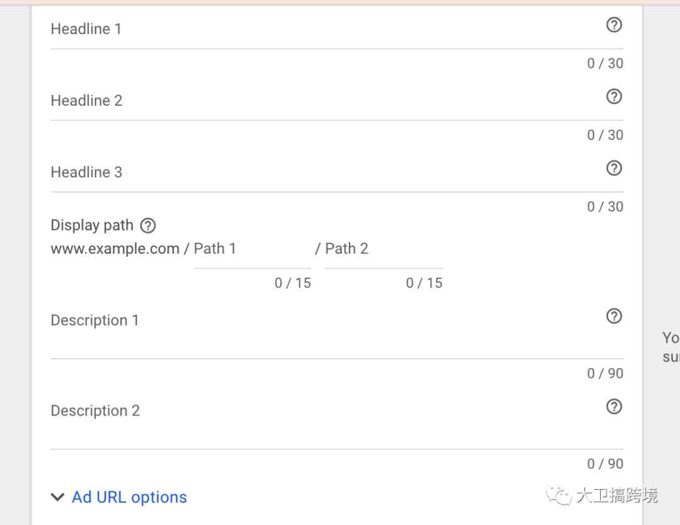Open help icon for Description 1
The width and height of the screenshot is (680, 525).
click(614, 316)
